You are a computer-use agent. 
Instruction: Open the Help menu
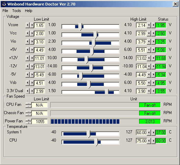(29, 11)
